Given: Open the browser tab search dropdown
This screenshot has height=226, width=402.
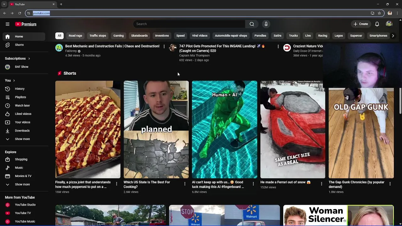Looking at the screenshot, I should click(x=4, y=4).
